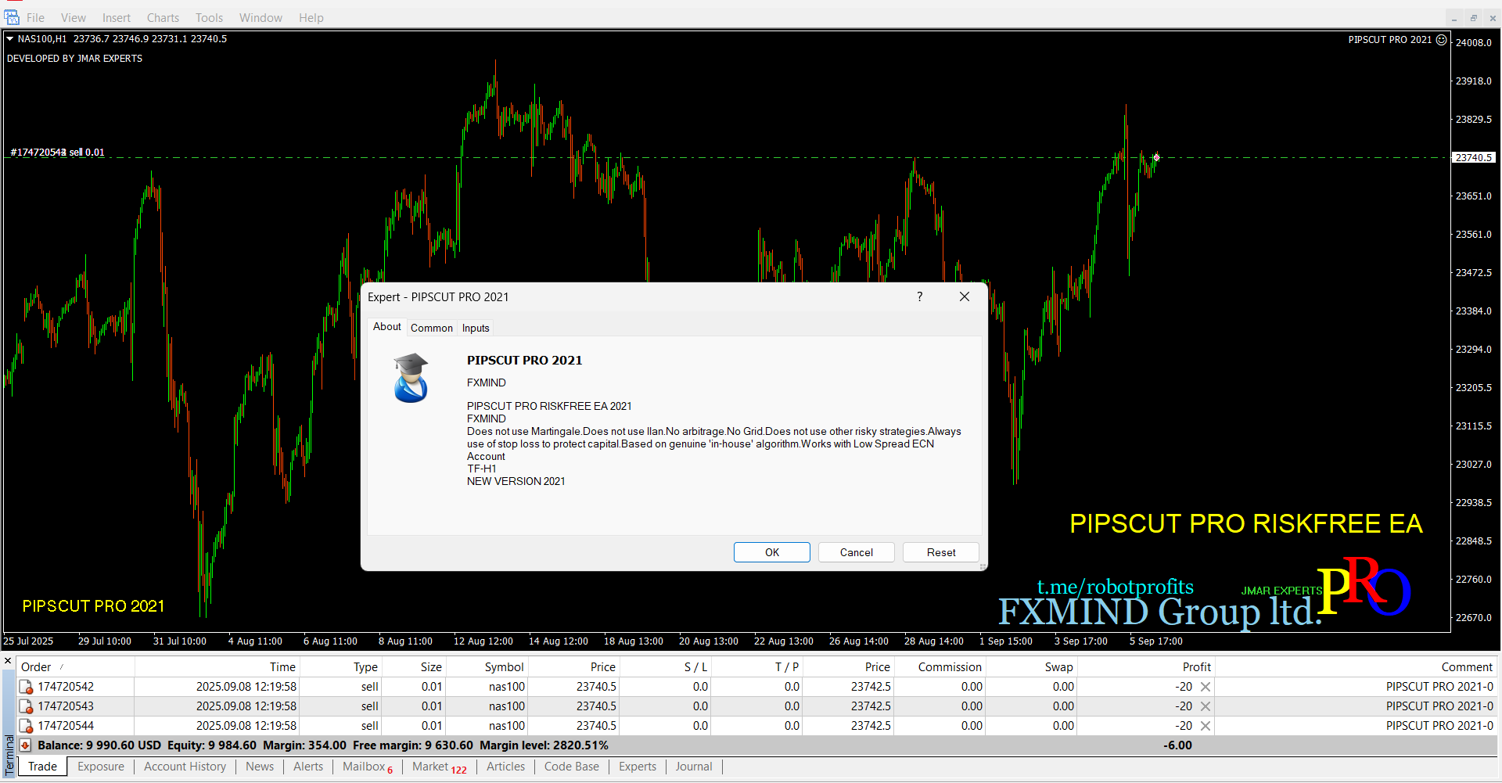This screenshot has height=783, width=1502.
Task: Click the help question mark in Expert dialog
Action: coord(920,296)
